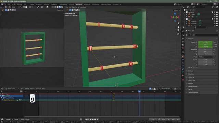Open the World properties tab icon

[x=183, y=48]
